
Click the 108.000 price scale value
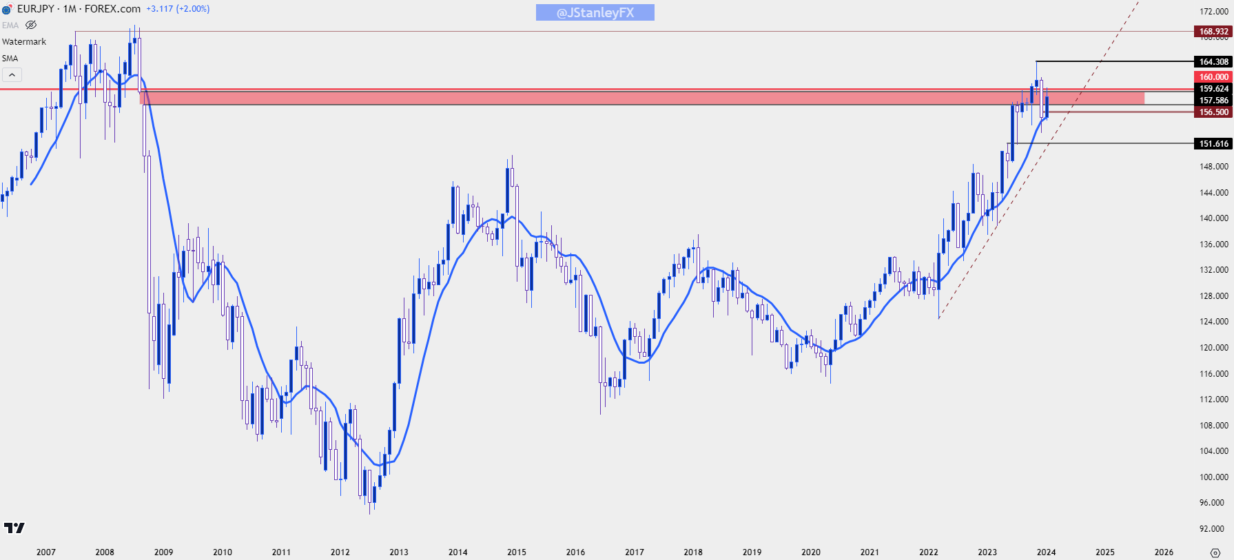tap(1213, 426)
